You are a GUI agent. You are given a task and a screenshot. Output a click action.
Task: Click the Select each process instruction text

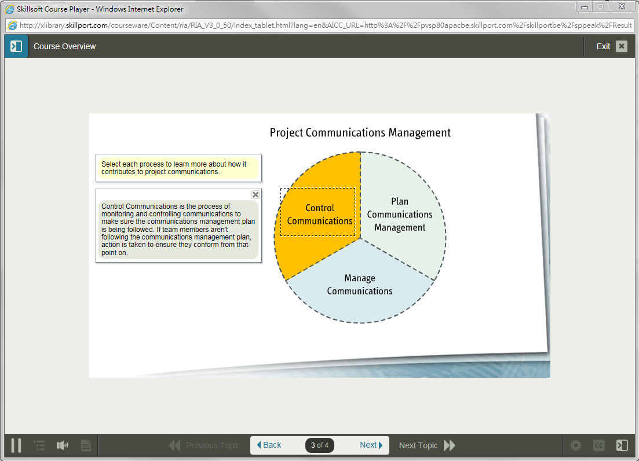(x=174, y=168)
